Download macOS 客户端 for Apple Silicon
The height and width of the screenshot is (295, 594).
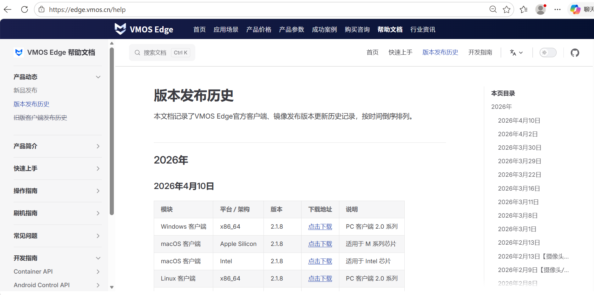(x=320, y=244)
